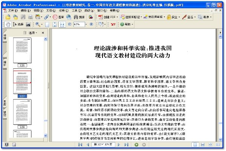Select page 326 thumbnail

22,50
